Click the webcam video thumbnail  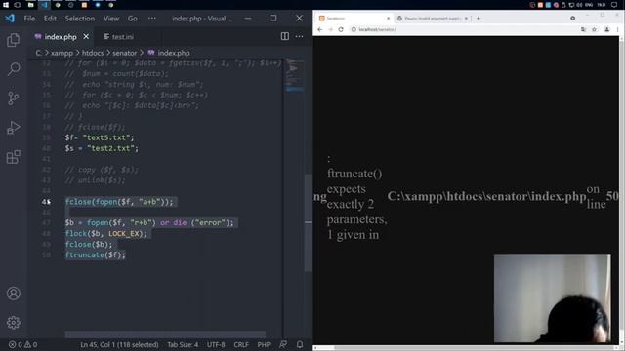point(552,298)
